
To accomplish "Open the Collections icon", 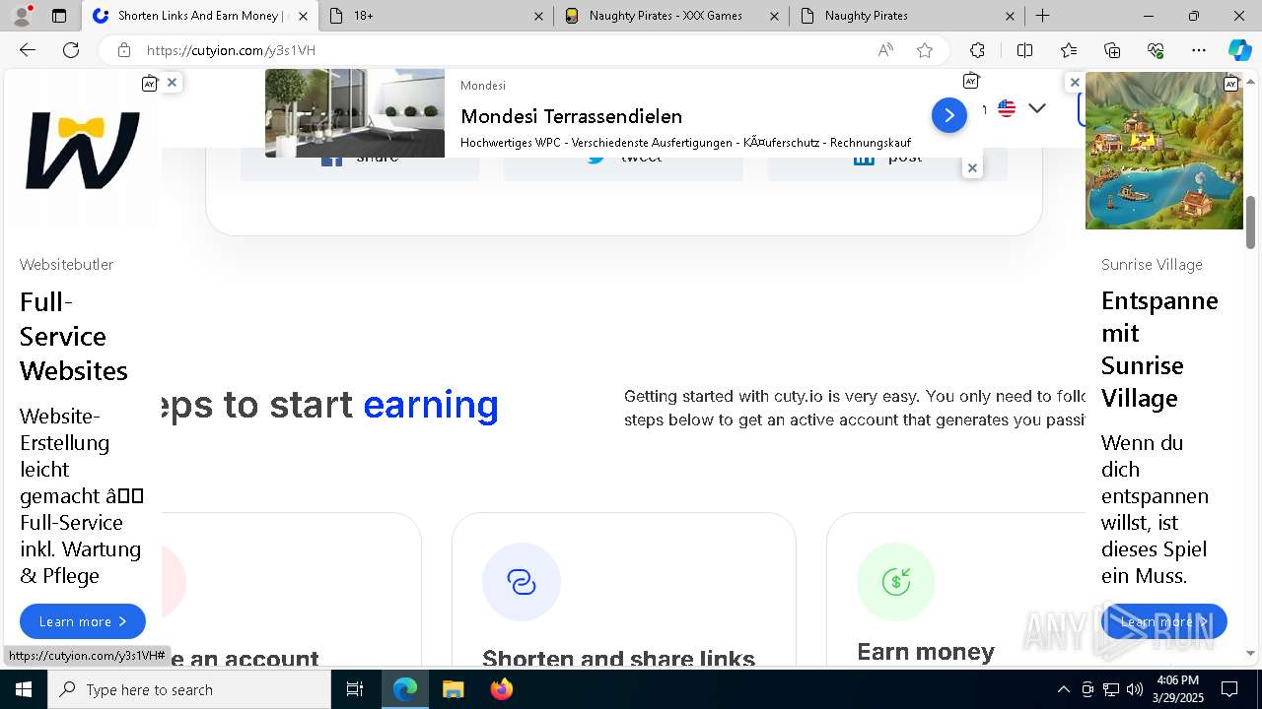I will [x=1112, y=50].
